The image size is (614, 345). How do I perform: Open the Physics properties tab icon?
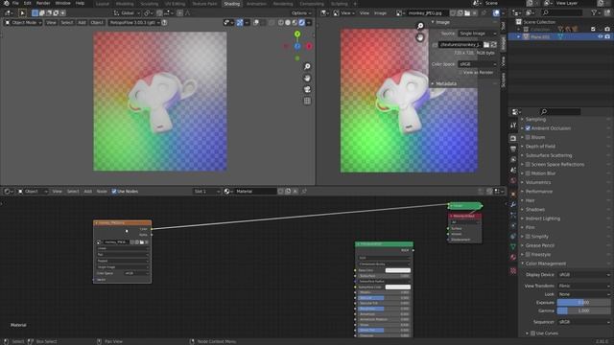point(513,225)
